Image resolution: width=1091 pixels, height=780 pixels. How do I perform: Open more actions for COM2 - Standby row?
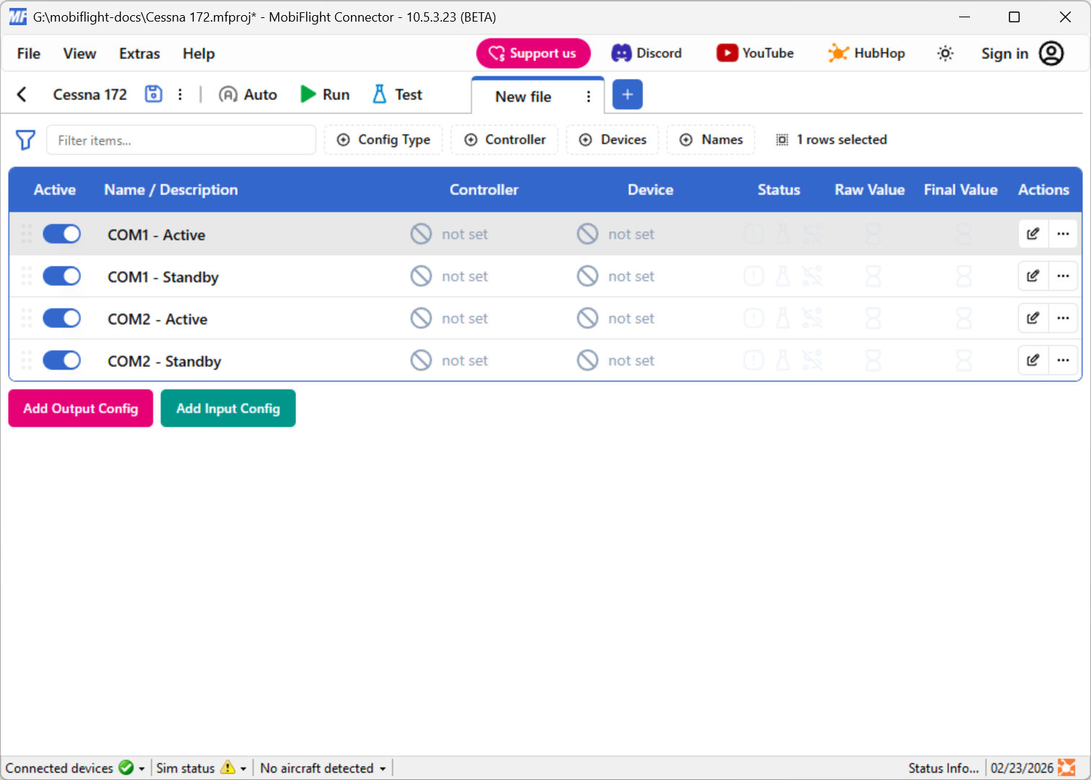click(x=1063, y=360)
